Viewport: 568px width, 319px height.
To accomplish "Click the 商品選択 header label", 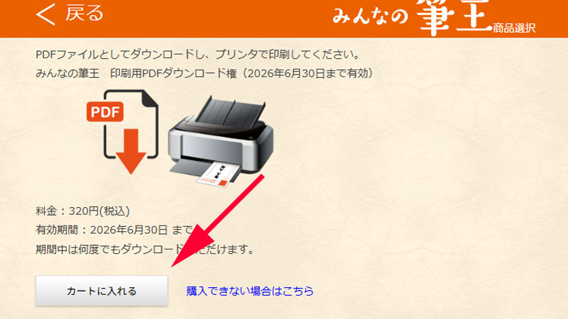I will (514, 28).
